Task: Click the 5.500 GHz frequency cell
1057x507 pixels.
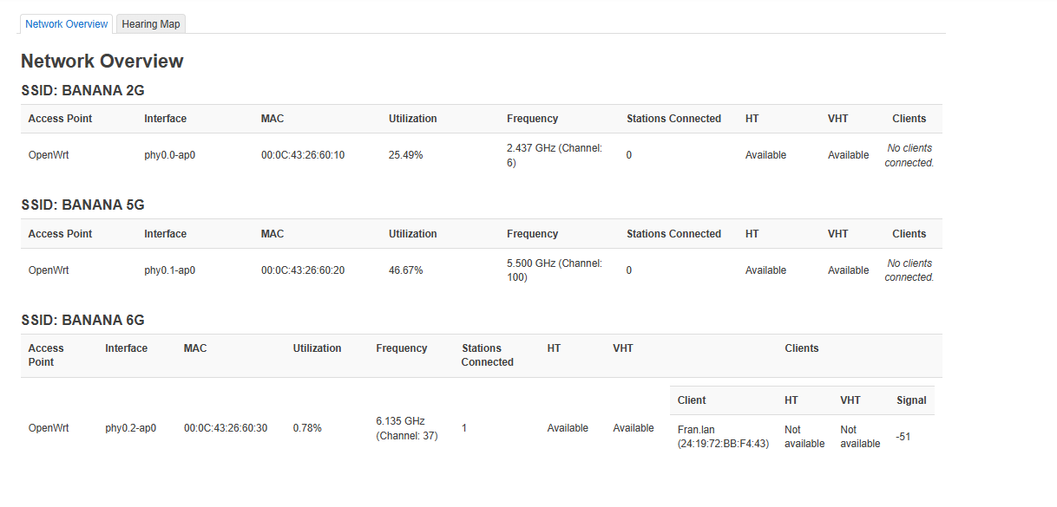Action: 554,270
